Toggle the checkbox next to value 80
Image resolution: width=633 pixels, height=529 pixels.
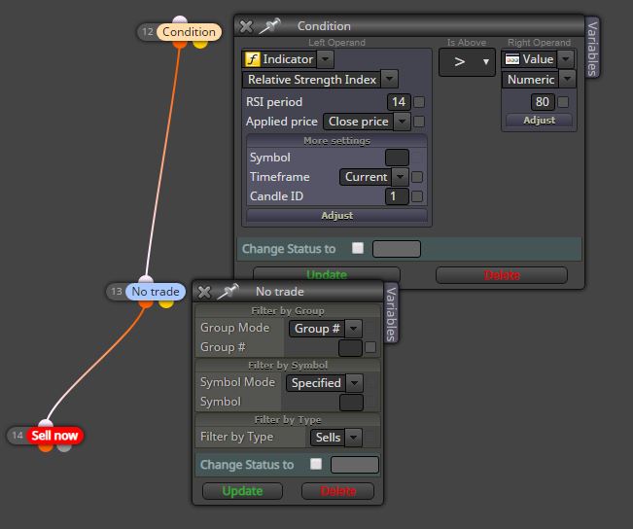point(563,102)
